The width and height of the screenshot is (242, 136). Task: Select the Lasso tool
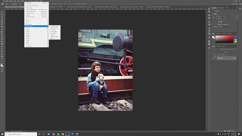[x=2, y=14]
